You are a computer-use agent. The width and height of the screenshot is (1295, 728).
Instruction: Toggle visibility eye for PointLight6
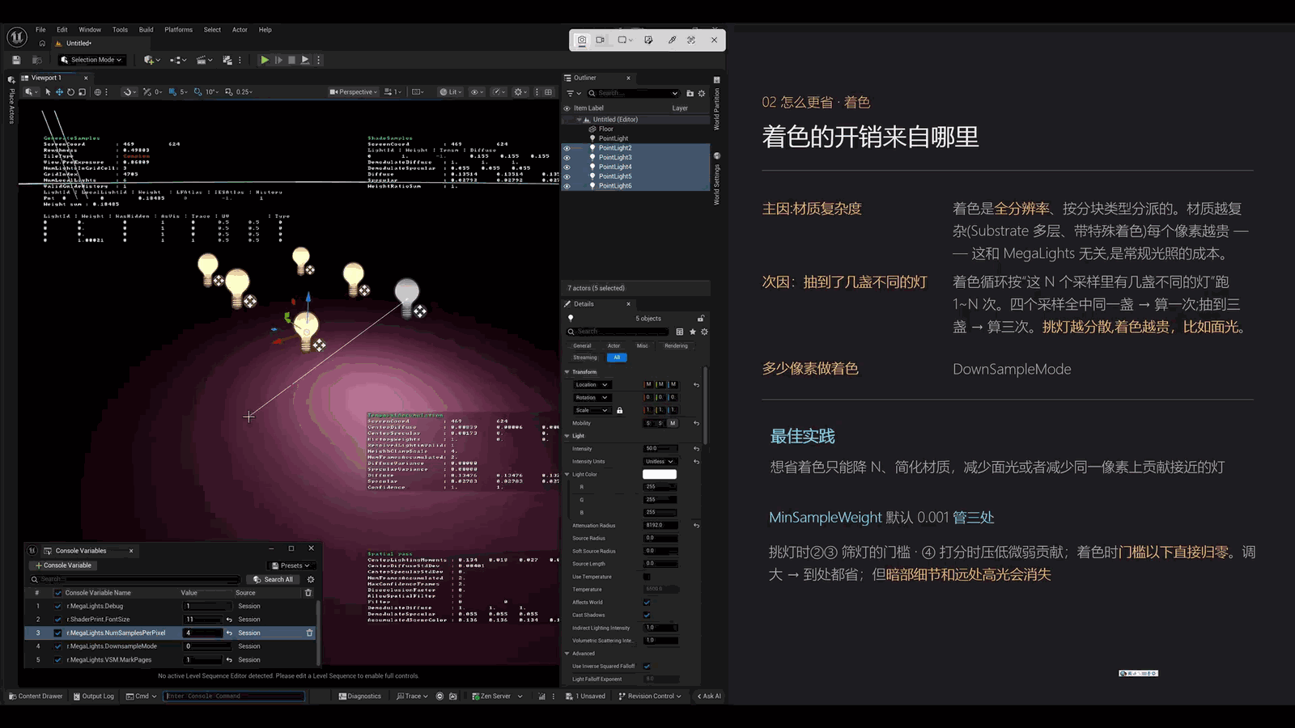567,186
